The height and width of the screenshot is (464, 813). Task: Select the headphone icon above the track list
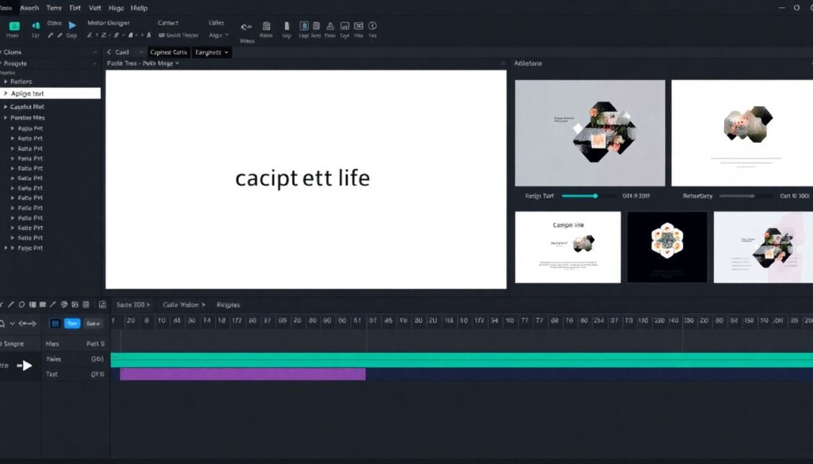point(4,324)
